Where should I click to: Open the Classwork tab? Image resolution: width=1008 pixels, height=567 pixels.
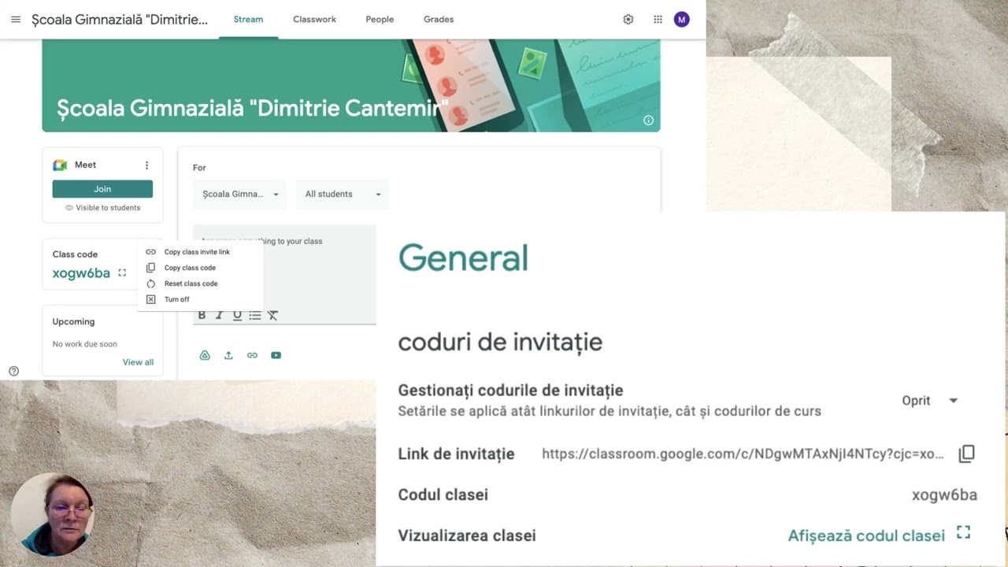(x=314, y=20)
